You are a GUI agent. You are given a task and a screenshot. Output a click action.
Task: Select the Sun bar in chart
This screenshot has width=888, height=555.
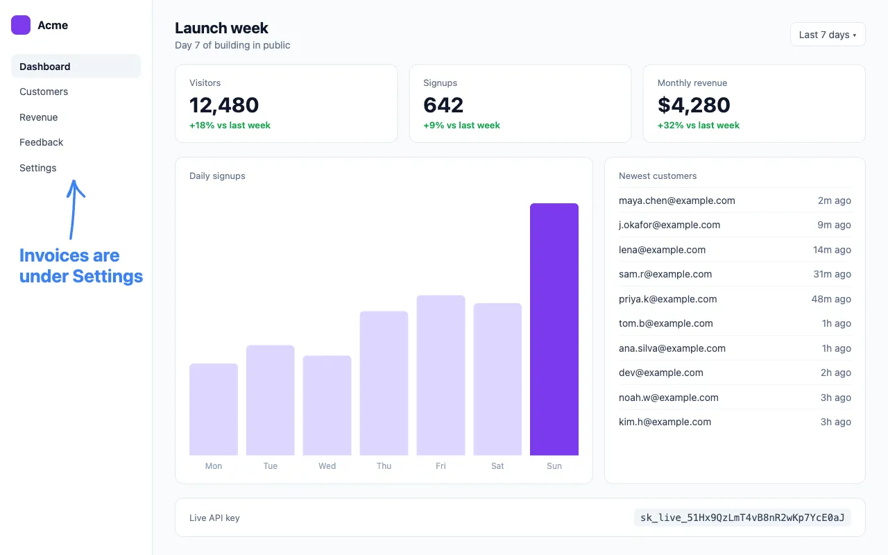[x=554, y=330]
